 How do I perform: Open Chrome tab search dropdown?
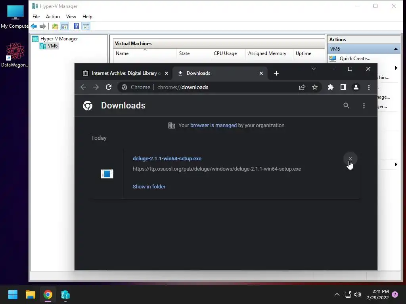coord(314,69)
